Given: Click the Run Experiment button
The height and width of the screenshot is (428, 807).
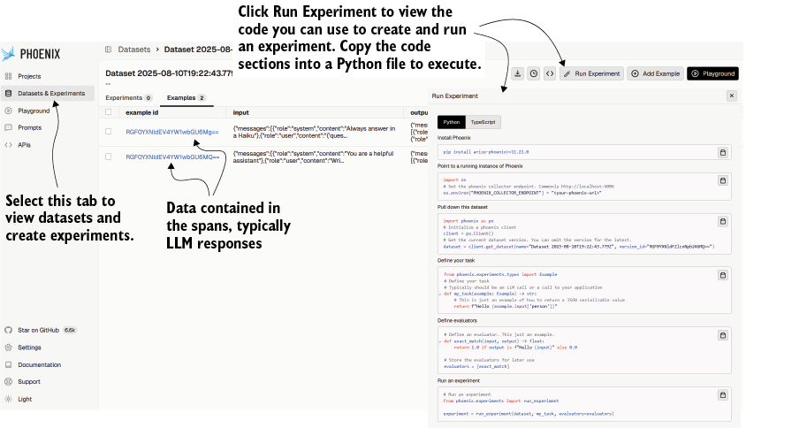Looking at the screenshot, I should coord(592,73).
